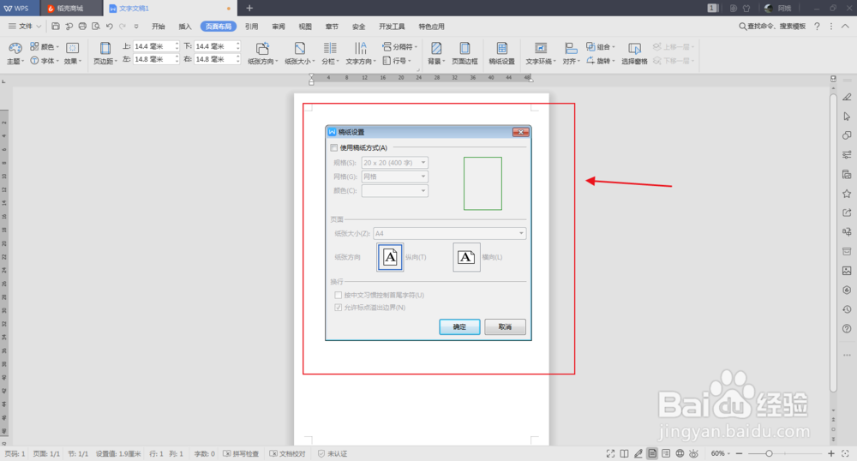The image size is (857, 461).
Task: Click the 背景 background icon
Action: [x=435, y=48]
